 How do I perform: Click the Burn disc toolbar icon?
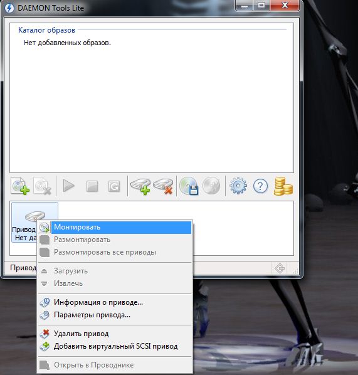(x=211, y=186)
